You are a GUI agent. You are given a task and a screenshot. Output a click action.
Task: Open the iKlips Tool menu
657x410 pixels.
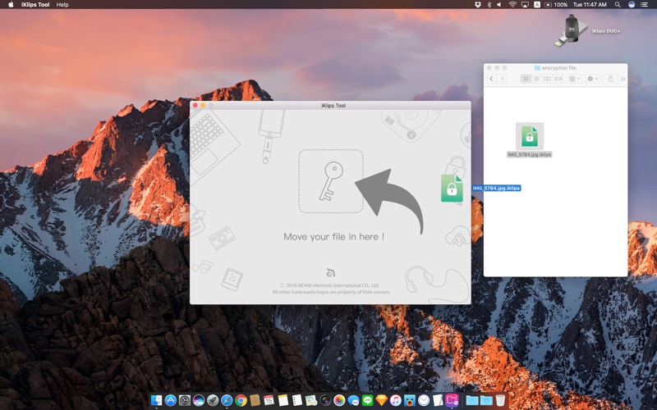(x=35, y=5)
